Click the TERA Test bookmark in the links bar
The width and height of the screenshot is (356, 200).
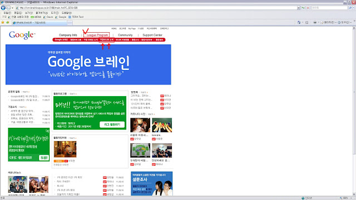pyautogui.click(x=76, y=17)
